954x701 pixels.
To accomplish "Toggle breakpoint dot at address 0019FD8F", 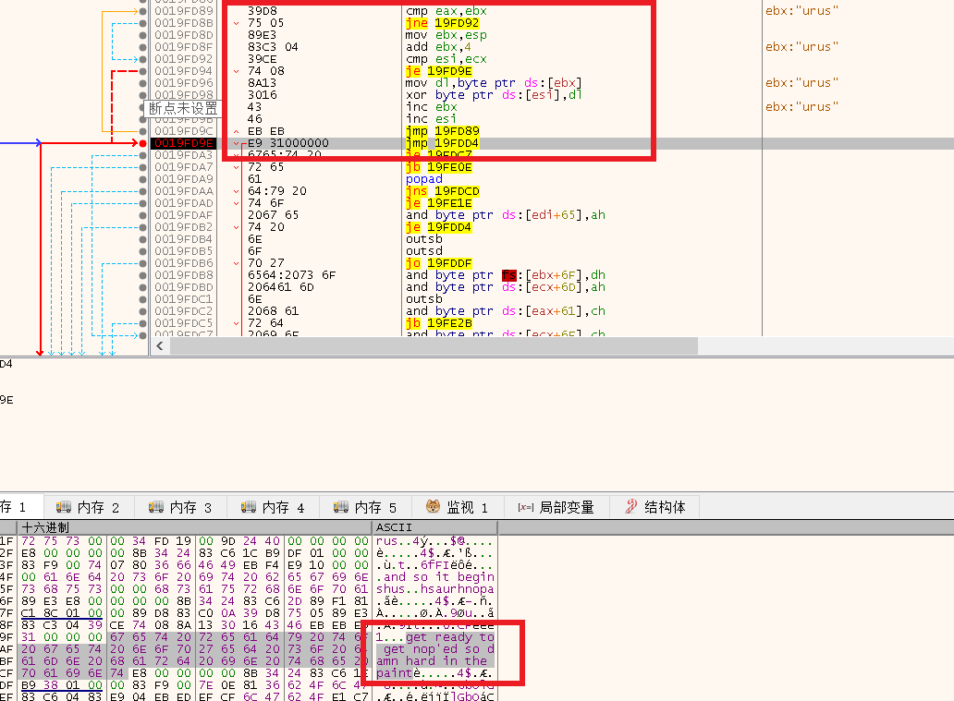I will (x=142, y=47).
